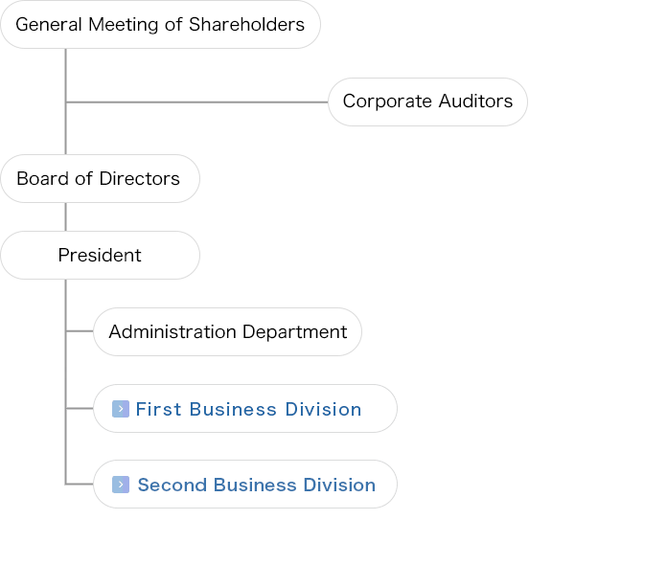
Task: Select the General Meeting of Shareholders box
Action: point(160,24)
